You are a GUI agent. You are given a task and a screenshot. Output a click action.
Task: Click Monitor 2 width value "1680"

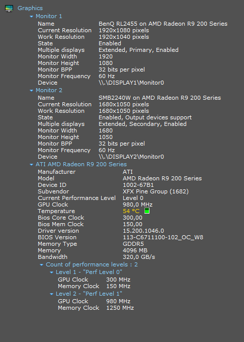[x=106, y=130]
